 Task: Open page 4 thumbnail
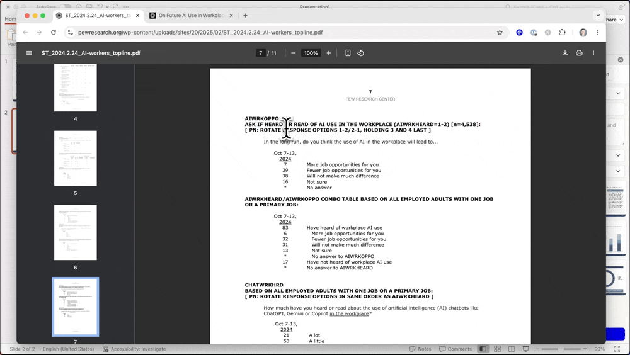pos(76,87)
